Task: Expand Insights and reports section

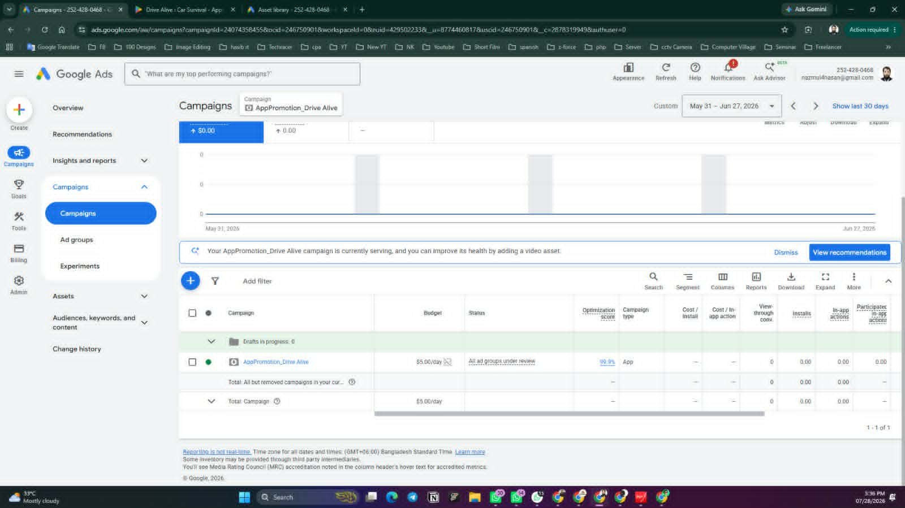Action: tap(144, 160)
